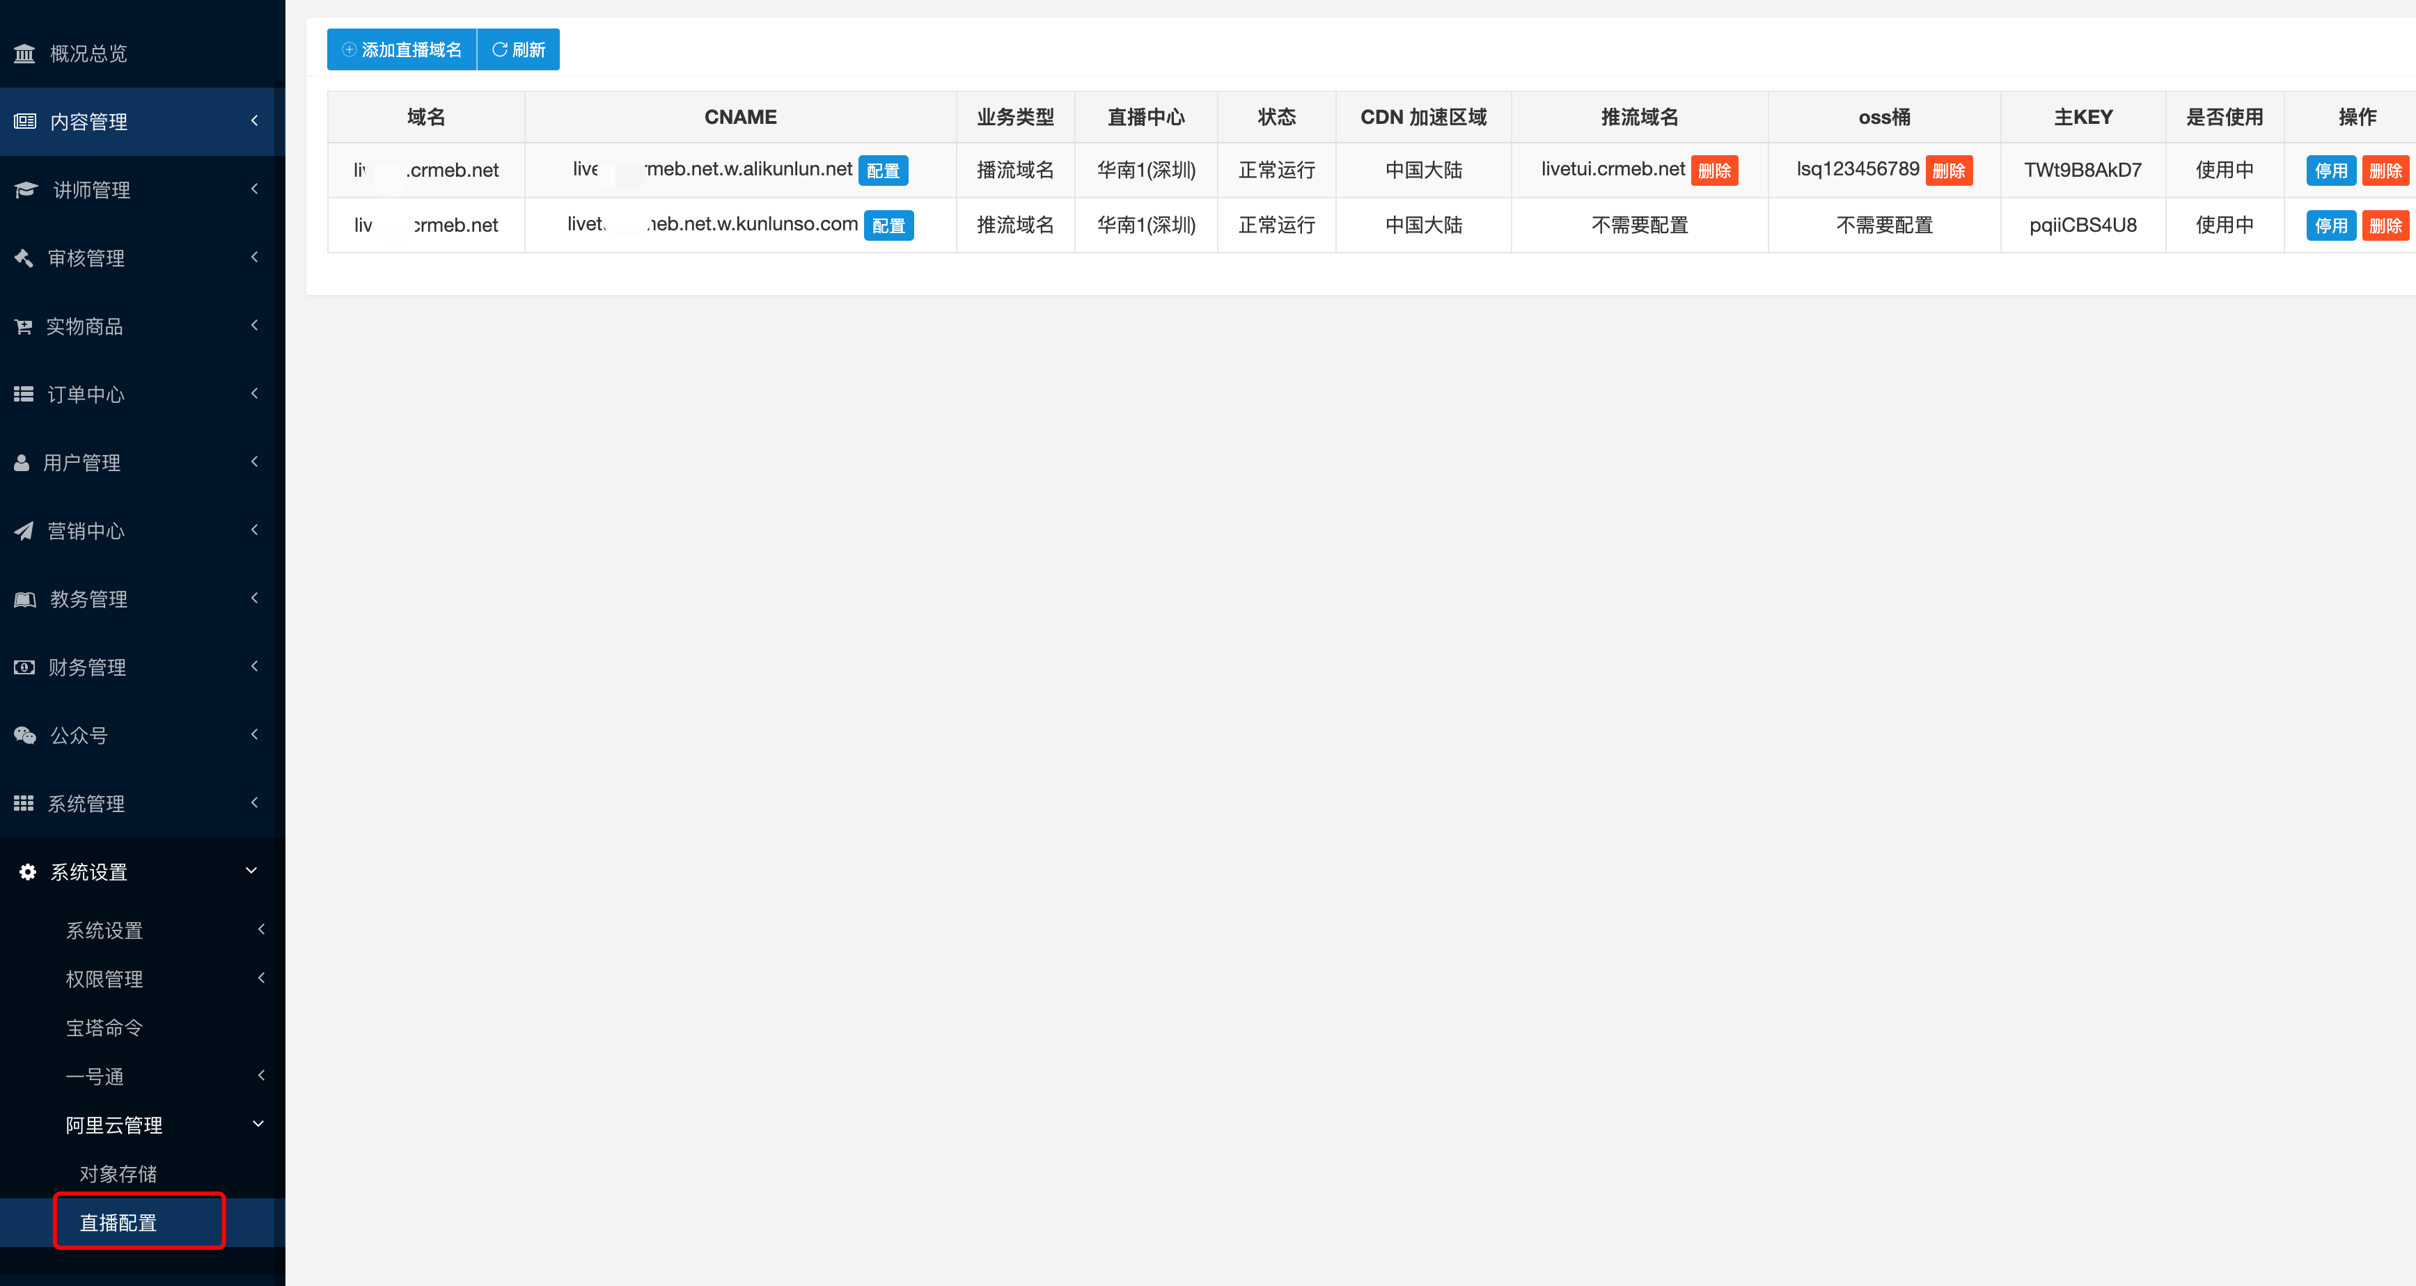Expand the 讲师管理 chevron

coord(254,189)
